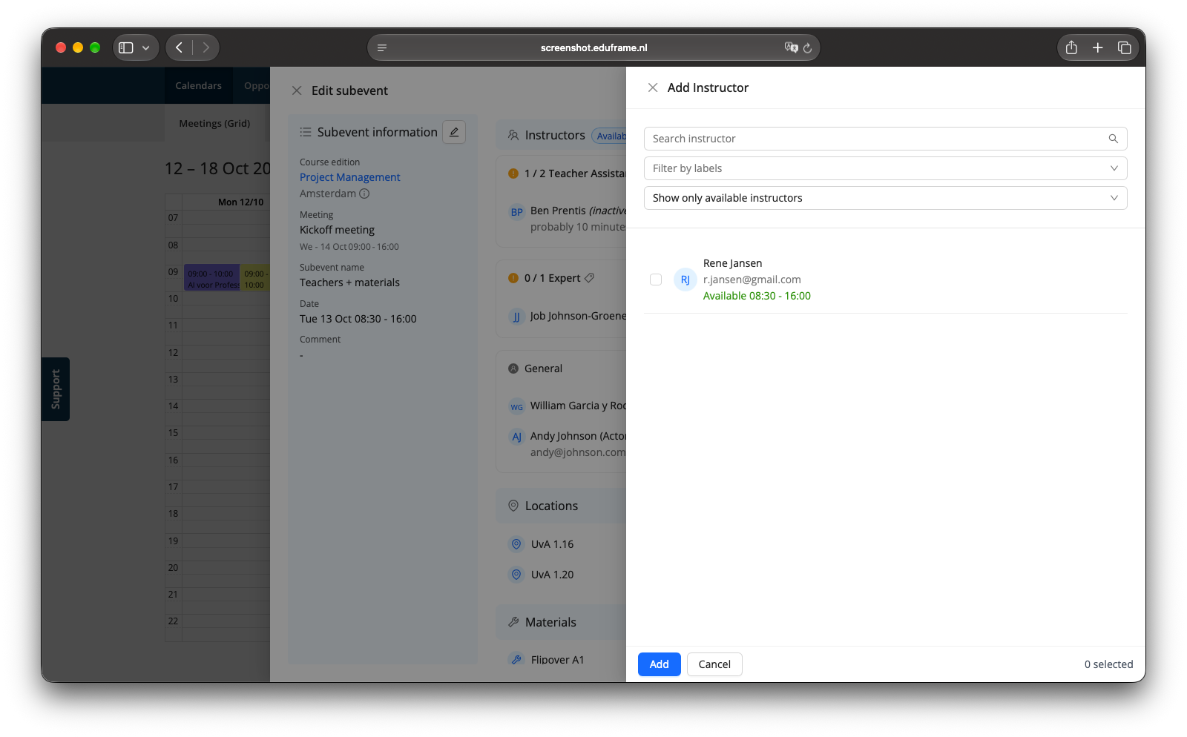Click the blue Add button

(660, 664)
